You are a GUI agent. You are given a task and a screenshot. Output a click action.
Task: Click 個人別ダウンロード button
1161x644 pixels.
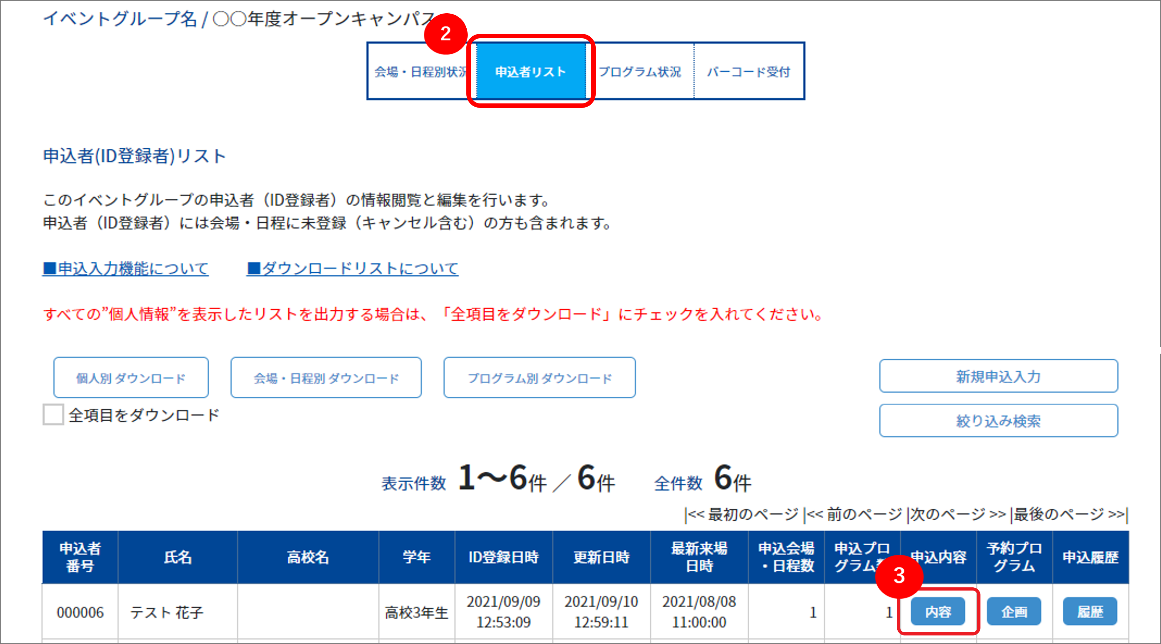pyautogui.click(x=131, y=377)
